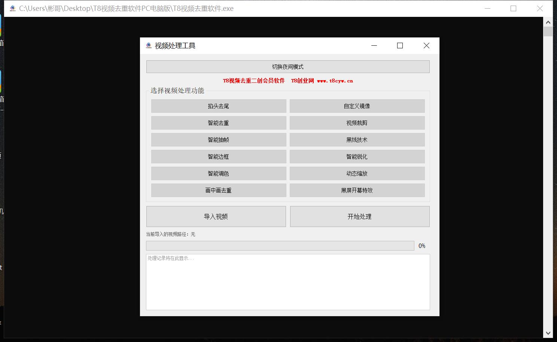Choose the 智能去重 option
The image size is (557, 342).
(219, 123)
